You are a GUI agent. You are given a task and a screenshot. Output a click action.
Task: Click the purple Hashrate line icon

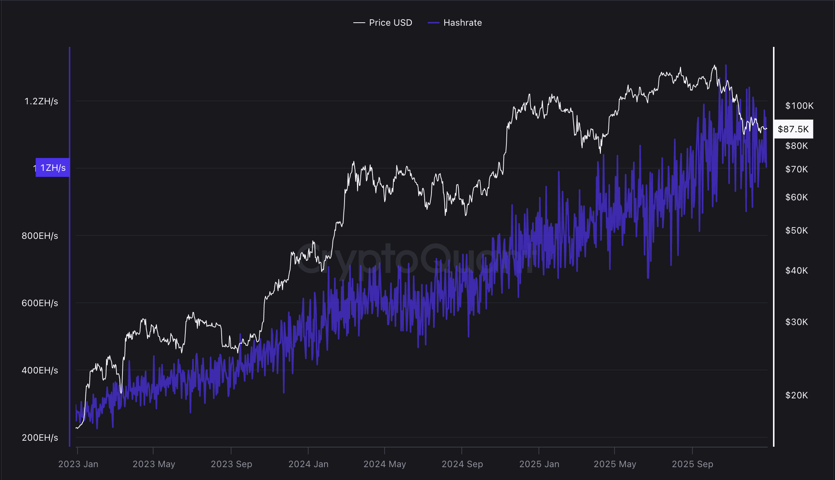click(x=434, y=22)
